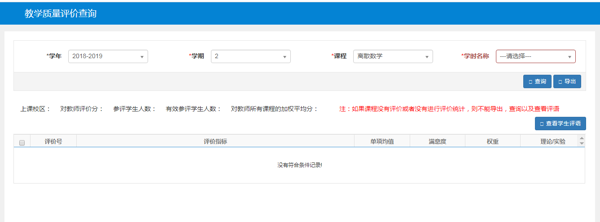Click the up arrow beside 理论/实验 header

[582, 139]
